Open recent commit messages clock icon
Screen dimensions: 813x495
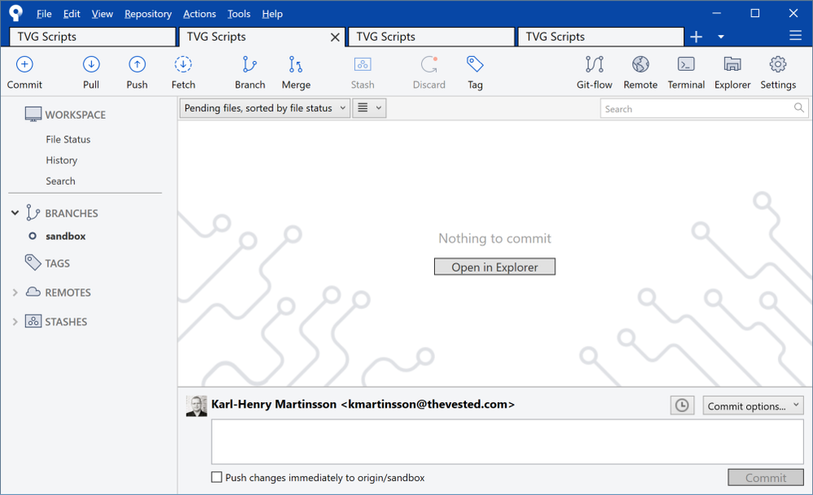(x=682, y=405)
